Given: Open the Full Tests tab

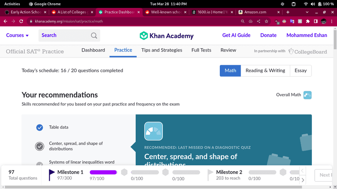Looking at the screenshot, I should [x=201, y=50].
